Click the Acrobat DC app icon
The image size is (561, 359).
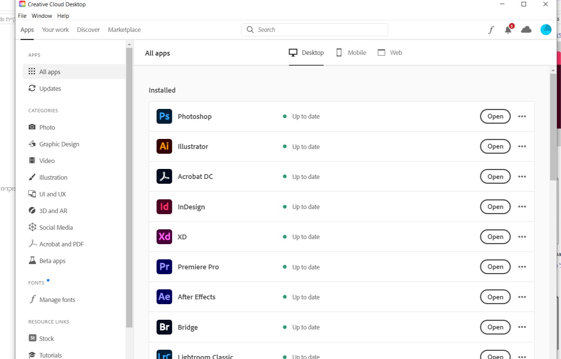(164, 176)
